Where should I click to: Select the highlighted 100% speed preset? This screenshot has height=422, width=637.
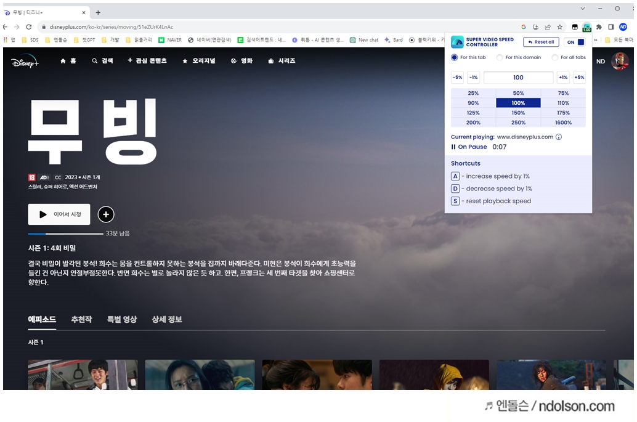point(518,103)
